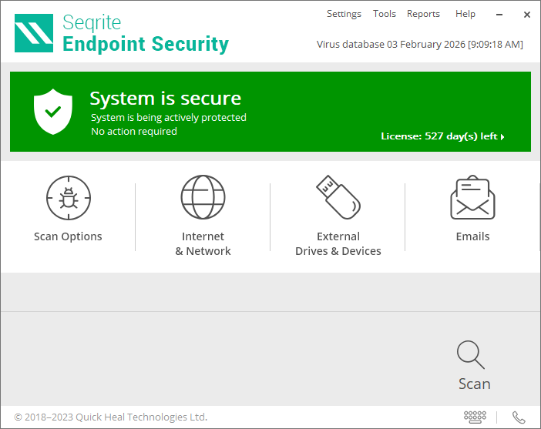The height and width of the screenshot is (429, 541).
Task: Click the Scan Options bug crosshair icon
Action: pyautogui.click(x=68, y=197)
